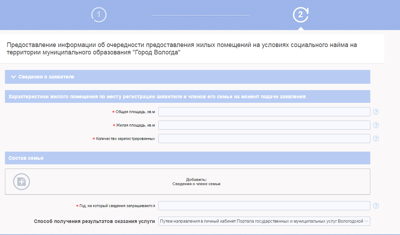Expand the Сведения о заявителе chevron
The height and width of the screenshot is (235, 400).
[13, 77]
